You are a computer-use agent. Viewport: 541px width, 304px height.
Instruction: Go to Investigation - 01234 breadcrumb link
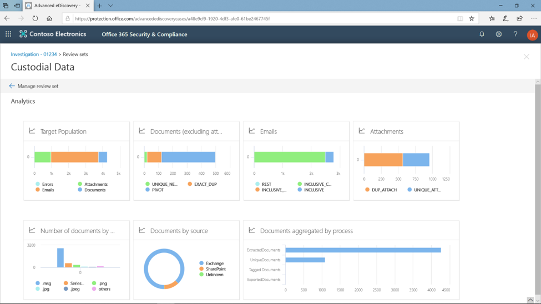(x=34, y=54)
